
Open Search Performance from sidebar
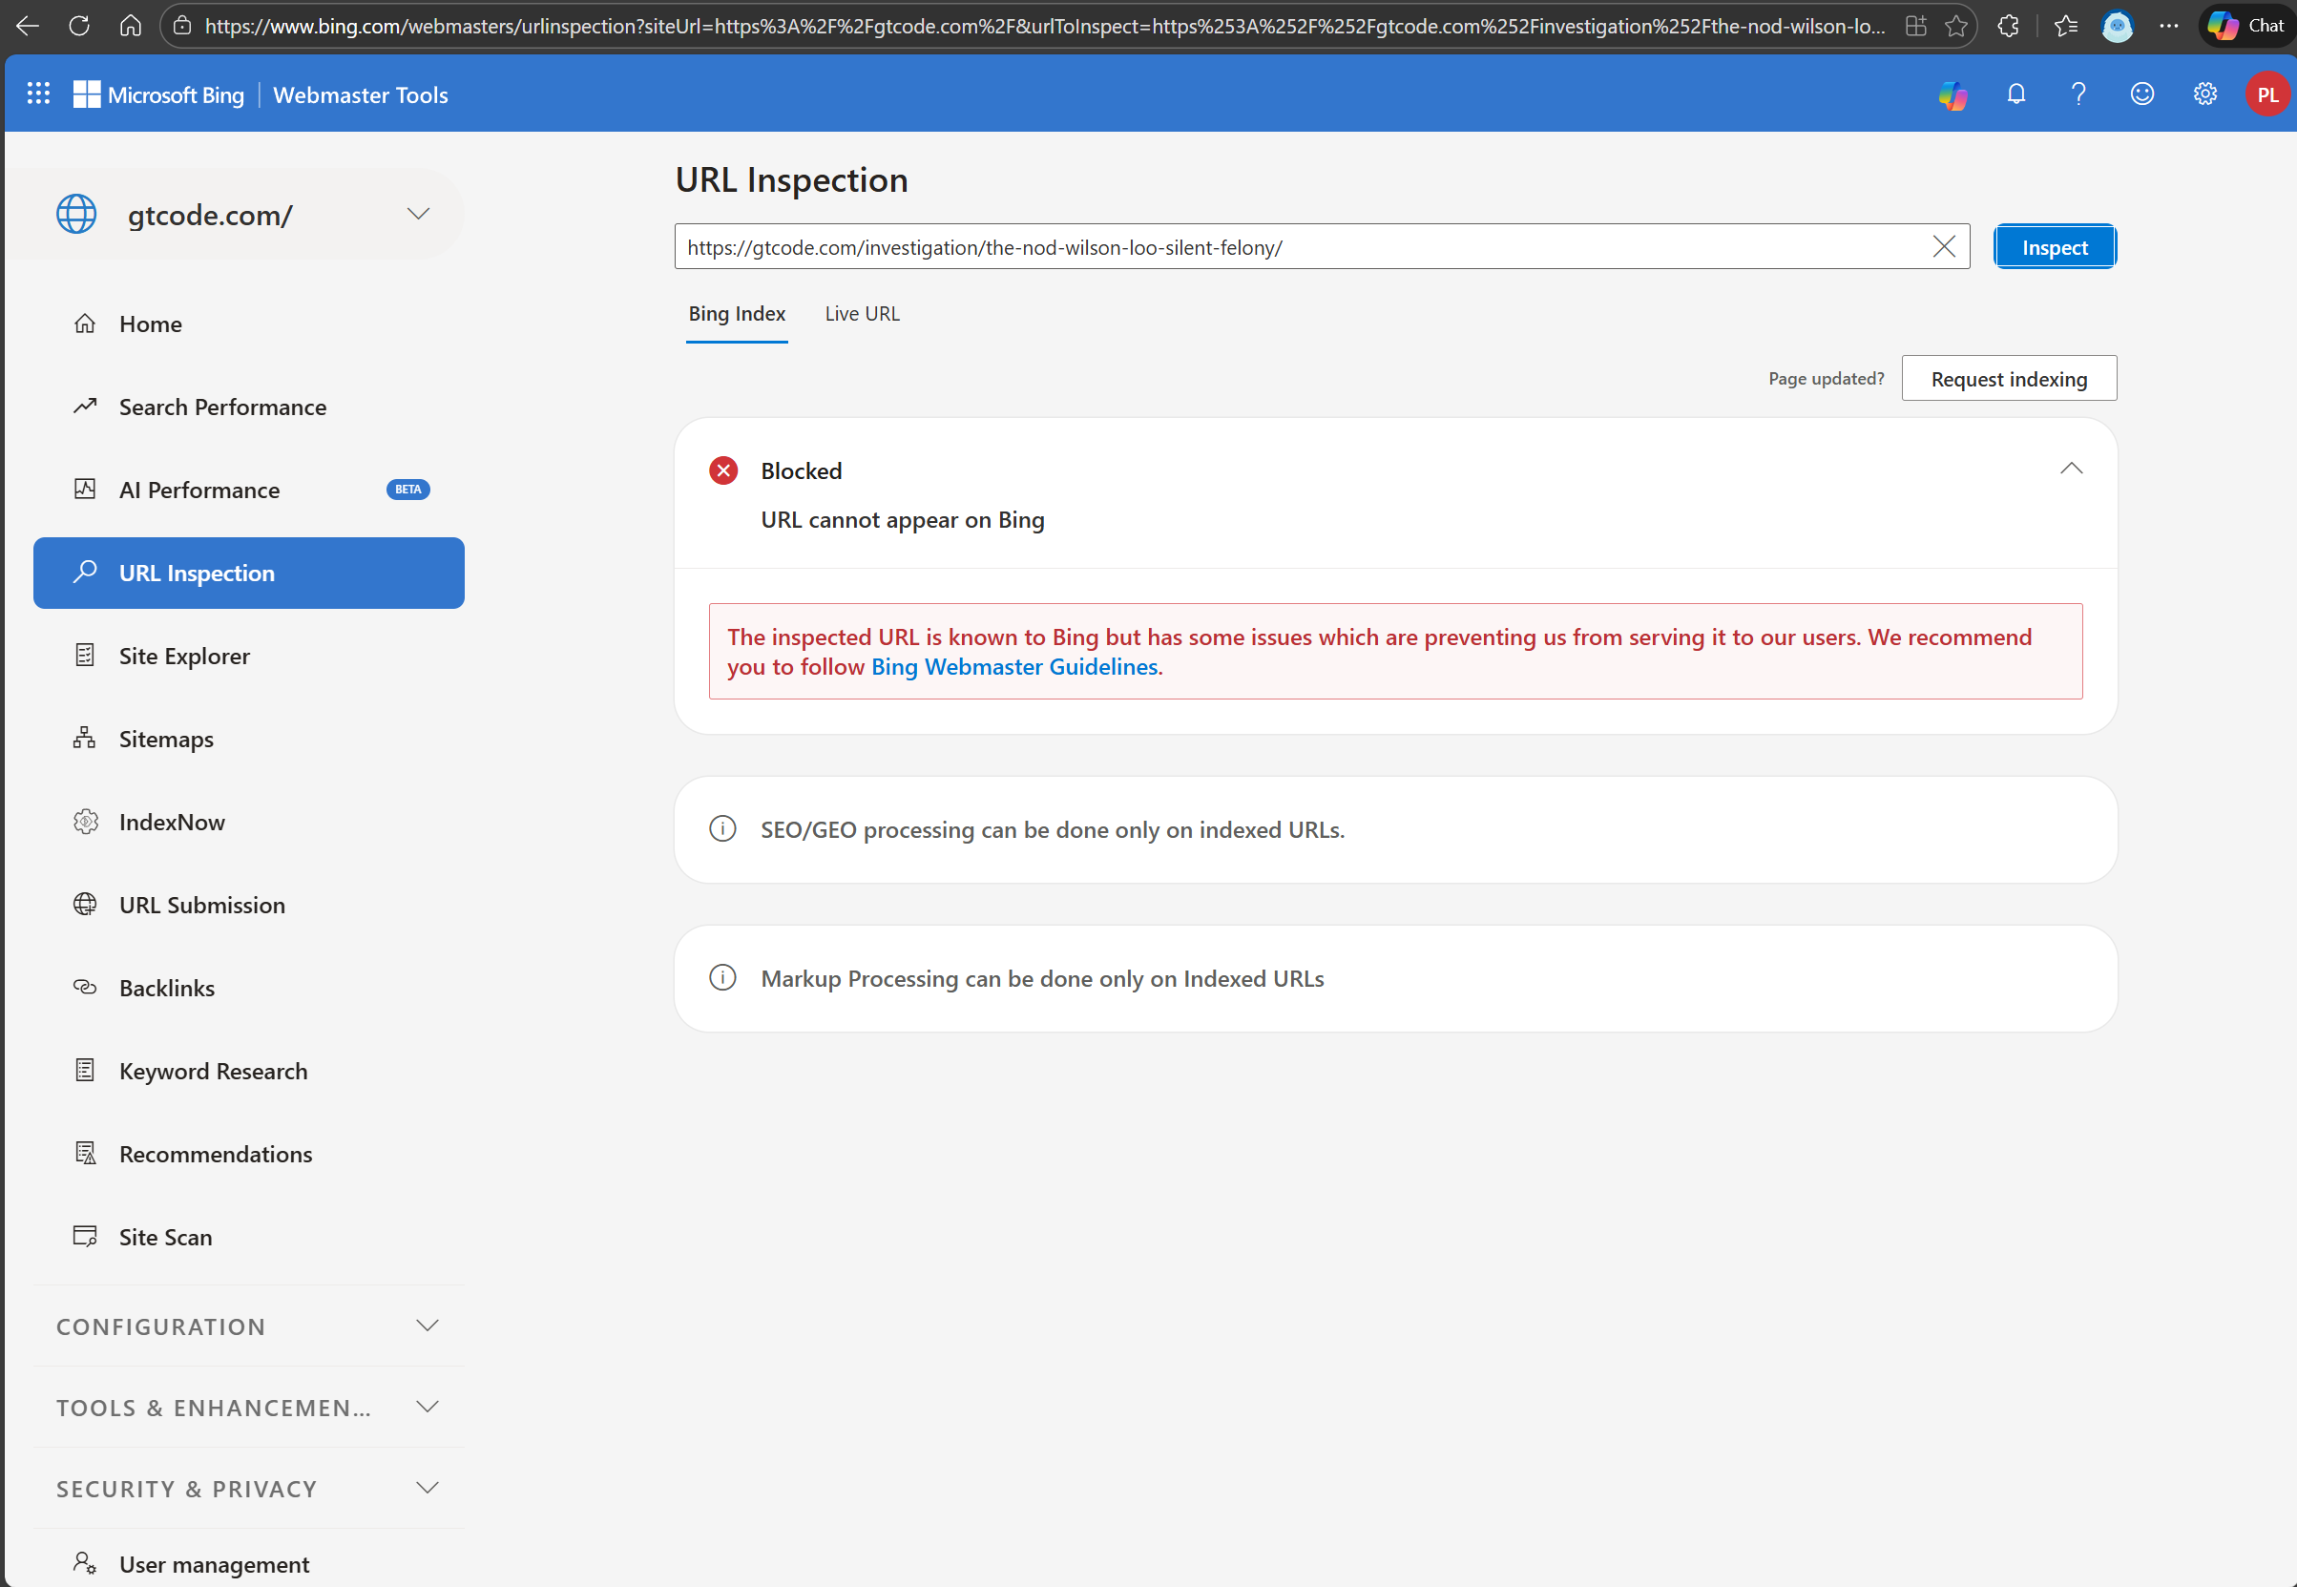pyautogui.click(x=222, y=407)
